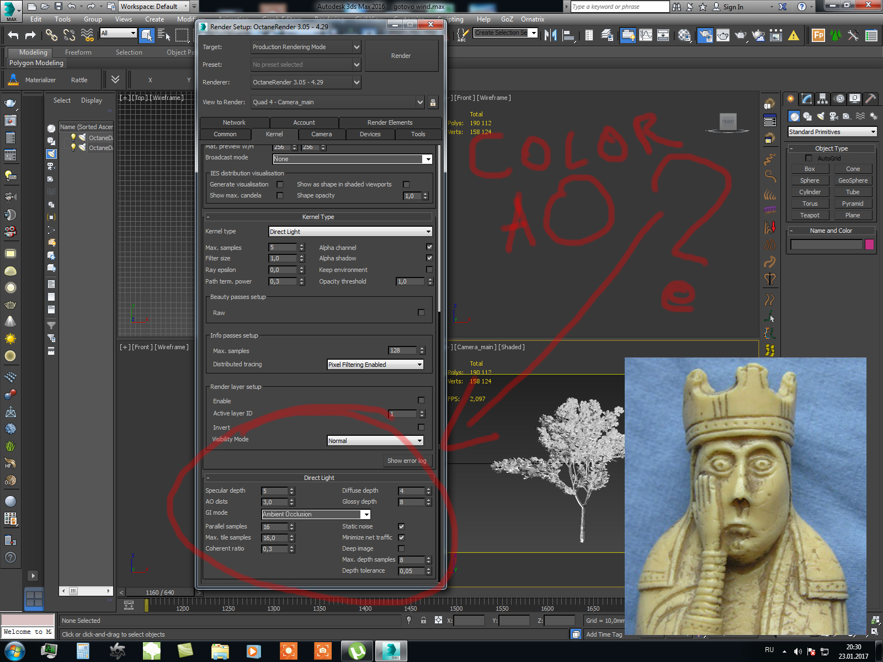Viewport: 883px width, 662px height.
Task: Increase the Specular depth spinner
Action: (292, 489)
